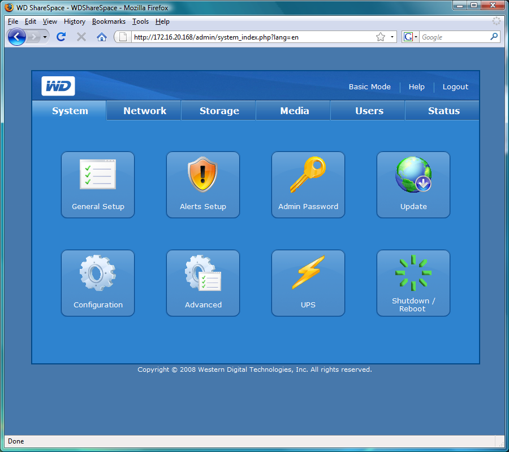Click the General Setup label
The image size is (509, 452).
point(98,207)
